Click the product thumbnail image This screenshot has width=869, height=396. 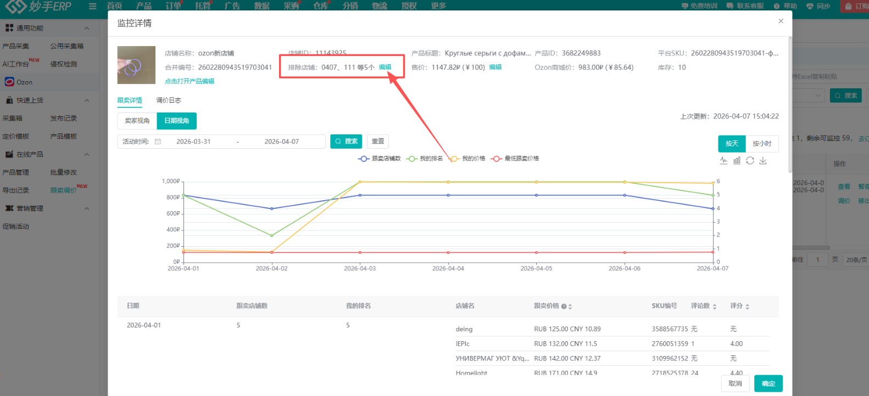coord(136,65)
